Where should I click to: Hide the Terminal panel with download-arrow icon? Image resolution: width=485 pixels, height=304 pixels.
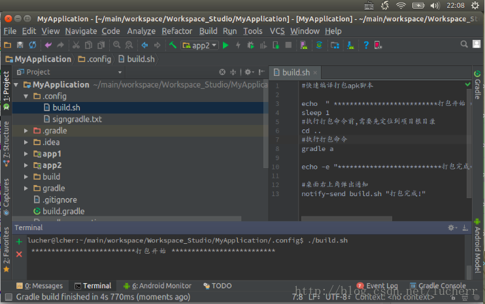465,228
